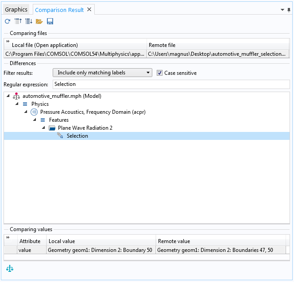
Task: Click the Plane Wave Radiation 2 boundary icon
Action: pos(52,128)
